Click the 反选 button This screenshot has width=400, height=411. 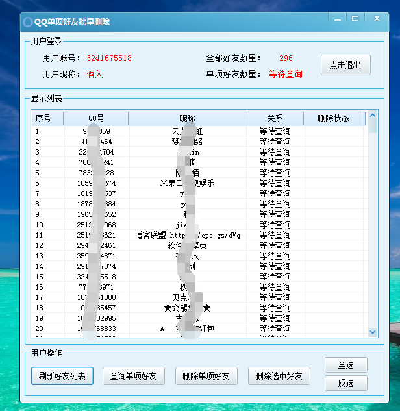(x=345, y=383)
